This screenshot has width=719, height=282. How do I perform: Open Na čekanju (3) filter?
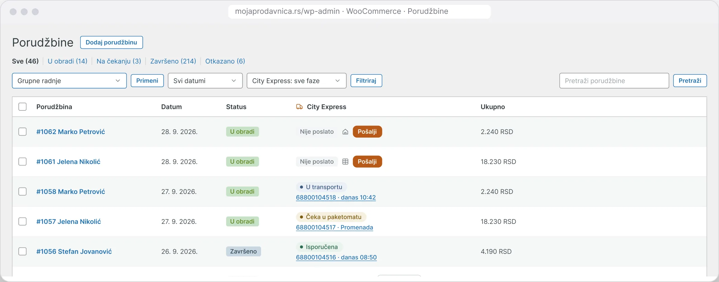tap(119, 61)
